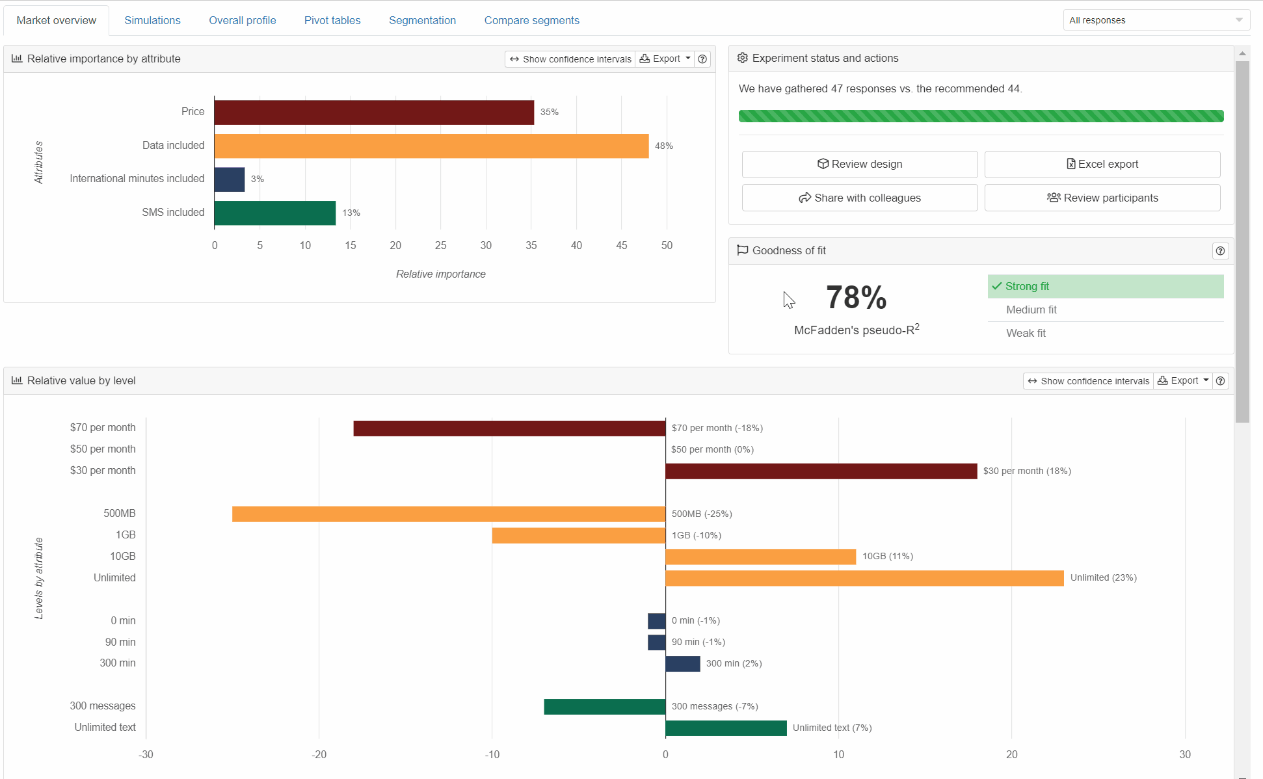Click help icon in Relative value by level panel

tap(1220, 381)
